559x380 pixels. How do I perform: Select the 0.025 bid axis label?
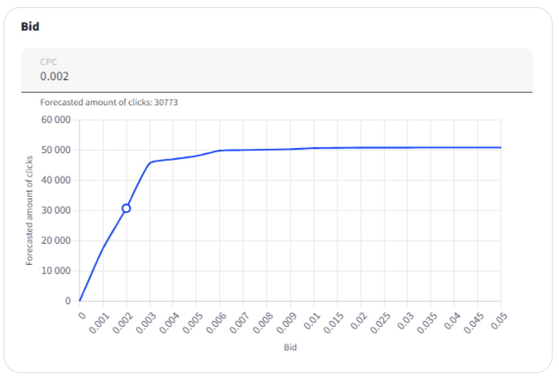[x=380, y=323]
